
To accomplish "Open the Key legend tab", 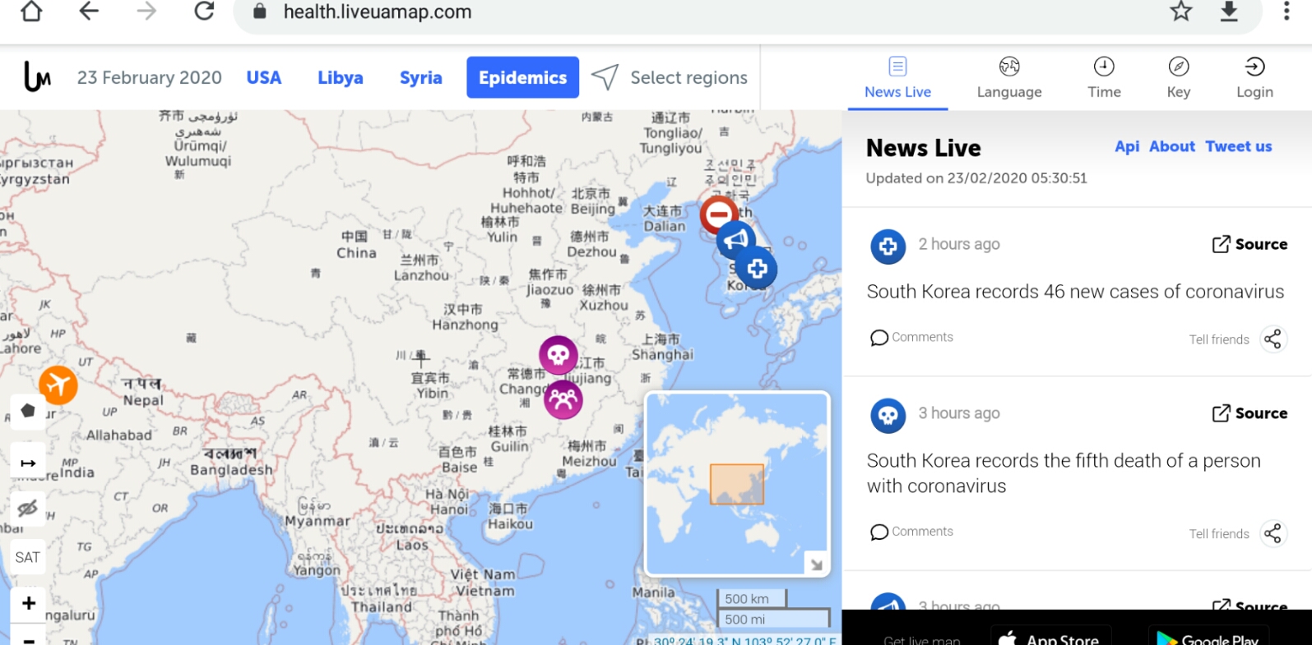I will [x=1179, y=78].
